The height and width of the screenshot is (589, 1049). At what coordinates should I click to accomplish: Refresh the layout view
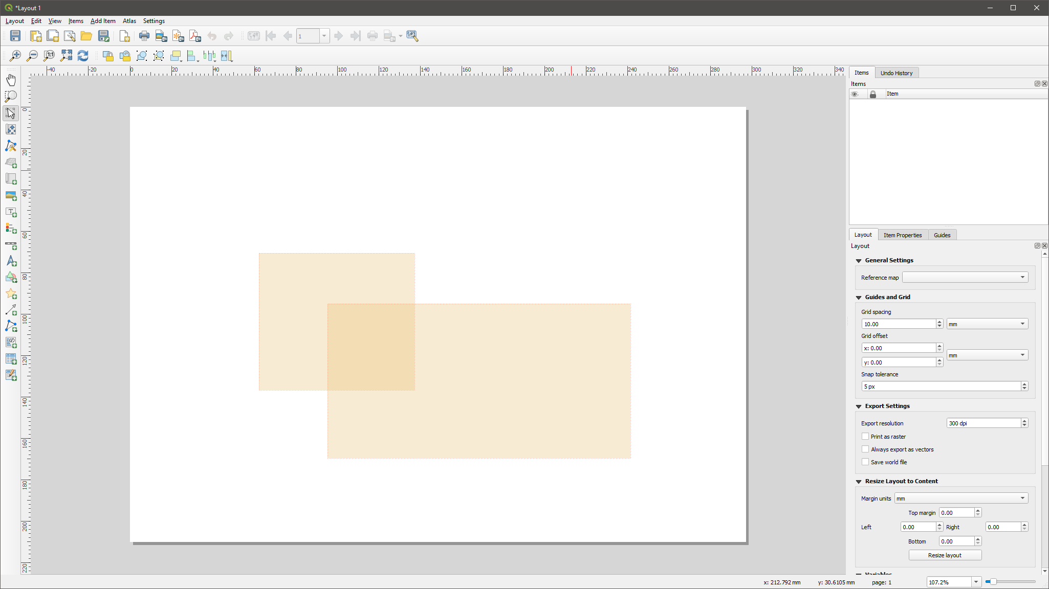(83, 56)
